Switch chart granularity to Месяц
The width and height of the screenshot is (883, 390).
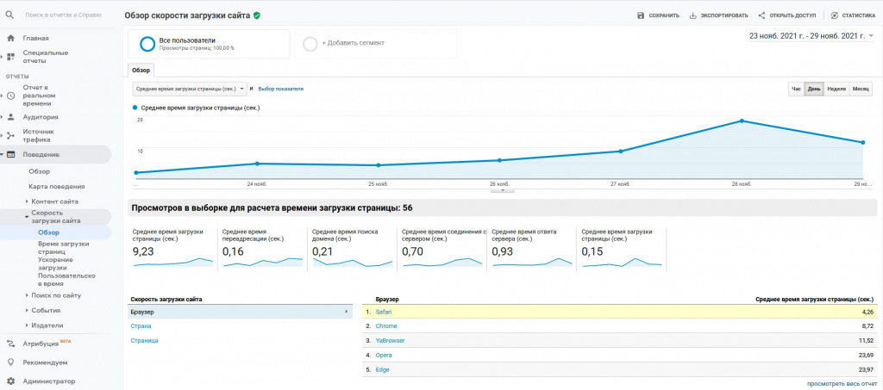[861, 89]
